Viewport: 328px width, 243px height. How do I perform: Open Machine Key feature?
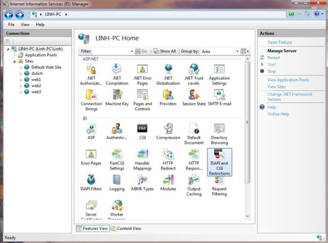(x=117, y=98)
